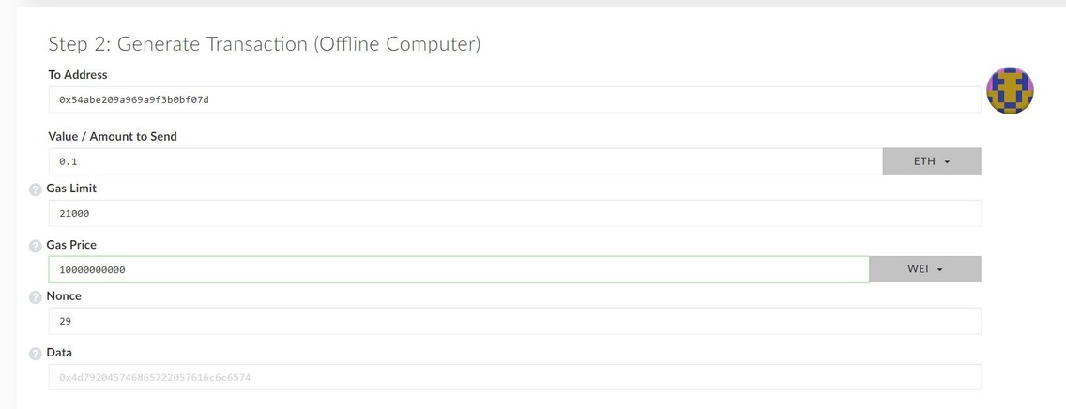The image size is (1066, 409).
Task: Click the Nonce label text
Action: point(64,296)
